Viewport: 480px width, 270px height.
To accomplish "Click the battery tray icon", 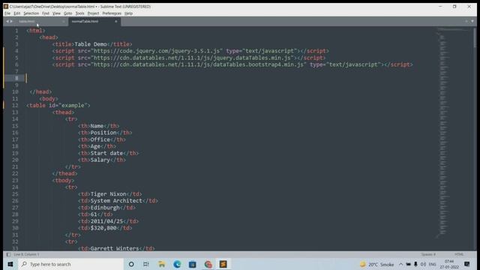I will pos(408,264).
